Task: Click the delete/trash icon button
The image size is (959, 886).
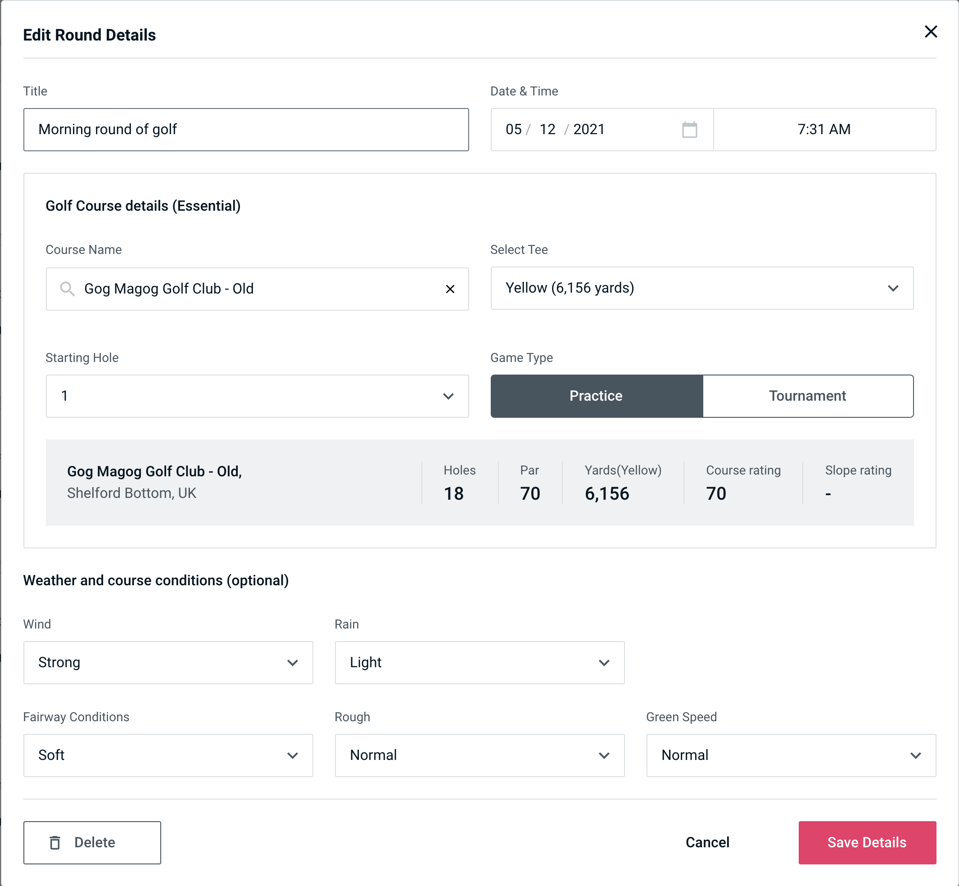Action: coord(57,843)
